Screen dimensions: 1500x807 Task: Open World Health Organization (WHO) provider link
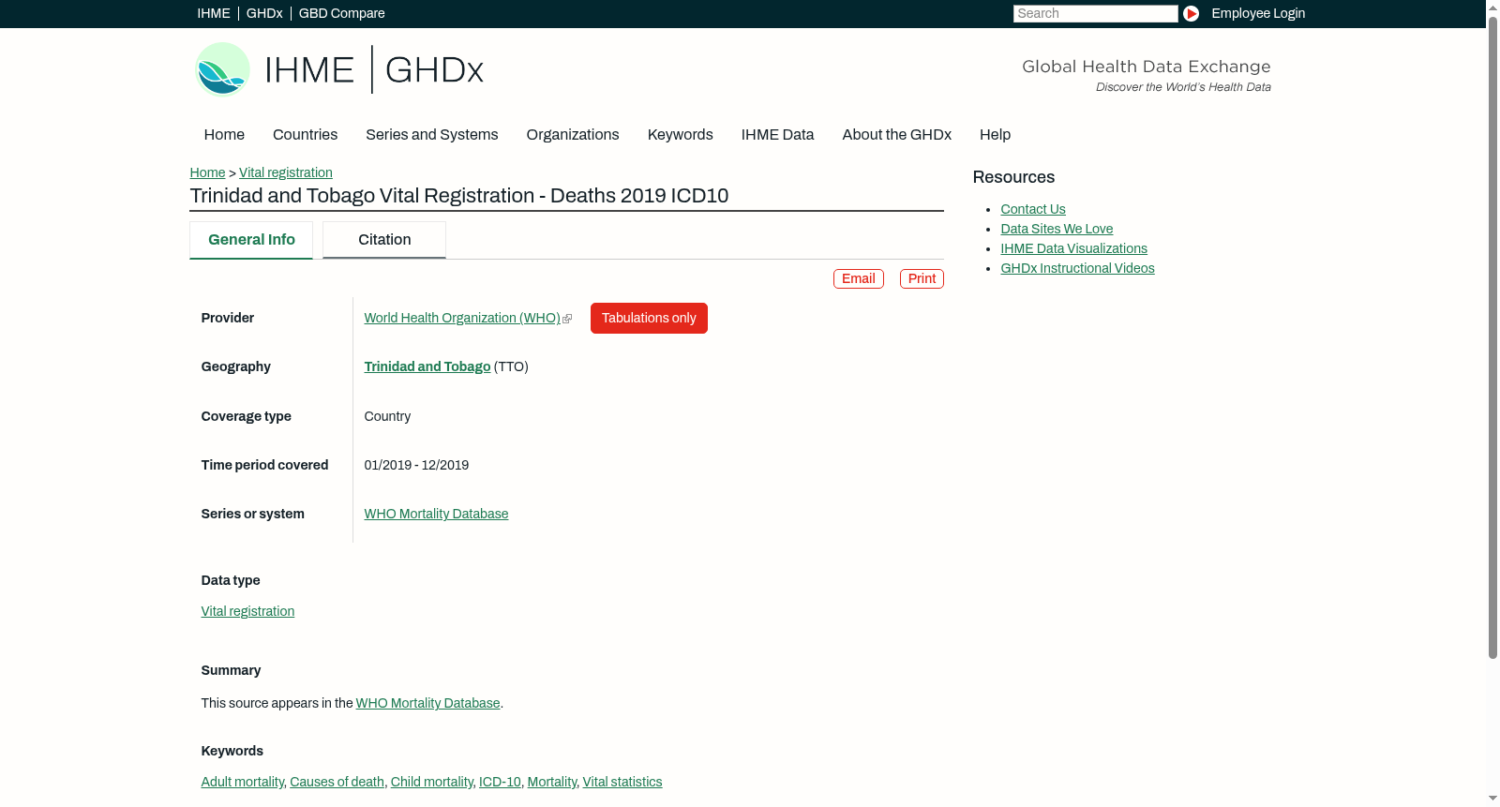[x=462, y=319]
